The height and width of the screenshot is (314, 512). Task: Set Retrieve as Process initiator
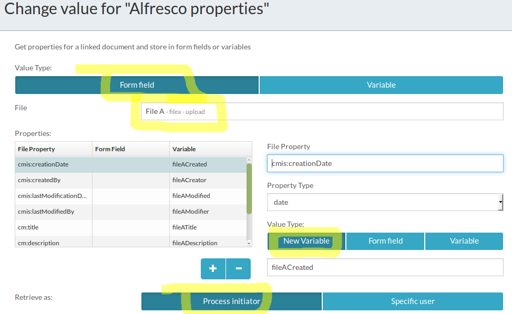pos(231,301)
